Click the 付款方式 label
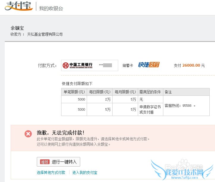The width and height of the screenshot is (215, 182). pyautogui.click(x=47, y=65)
